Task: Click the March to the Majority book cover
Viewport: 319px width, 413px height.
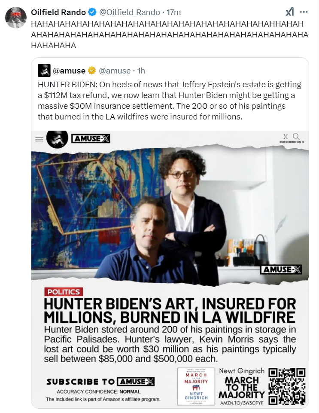Action: [x=196, y=386]
